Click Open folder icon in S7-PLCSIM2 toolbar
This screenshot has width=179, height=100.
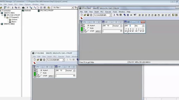[x=38, y=60]
